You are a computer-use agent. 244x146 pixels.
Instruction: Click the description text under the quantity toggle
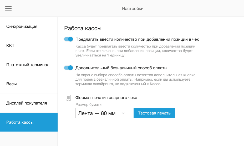(x=135, y=51)
